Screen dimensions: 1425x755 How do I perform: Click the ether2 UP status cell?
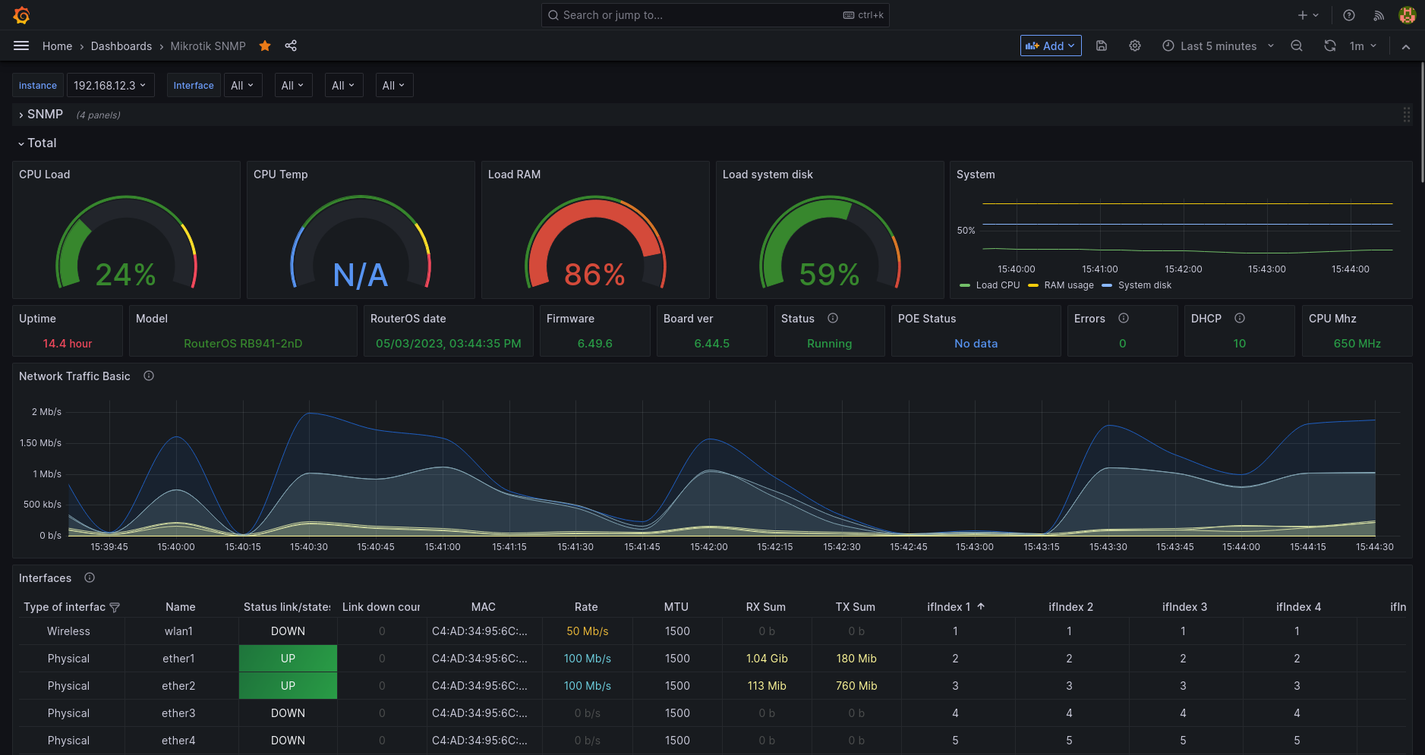(288, 686)
